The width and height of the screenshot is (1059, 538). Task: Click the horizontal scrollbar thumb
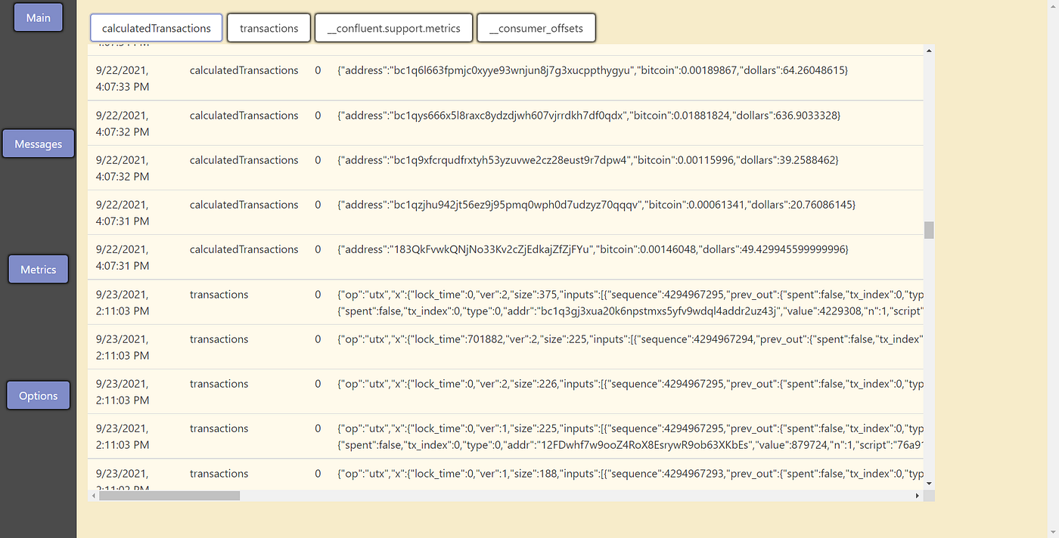click(168, 496)
